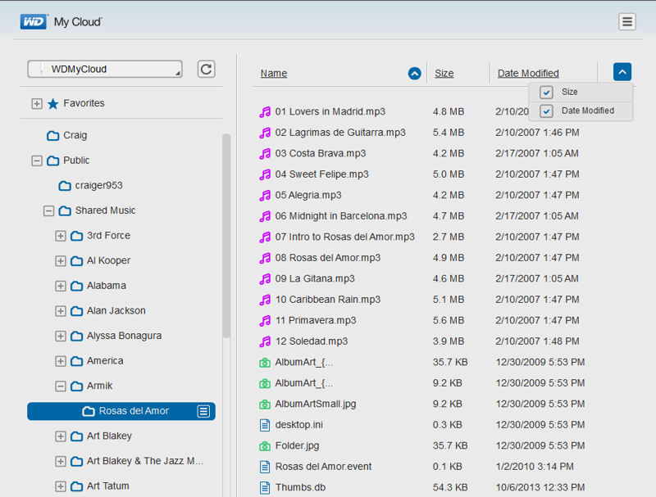Image resolution: width=656 pixels, height=497 pixels.
Task: Click music icon for 08 Rosas del Amor.mp3
Action: (x=265, y=258)
